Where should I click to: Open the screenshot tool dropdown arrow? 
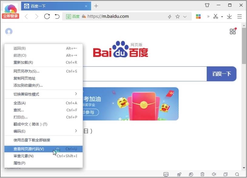[222, 16]
